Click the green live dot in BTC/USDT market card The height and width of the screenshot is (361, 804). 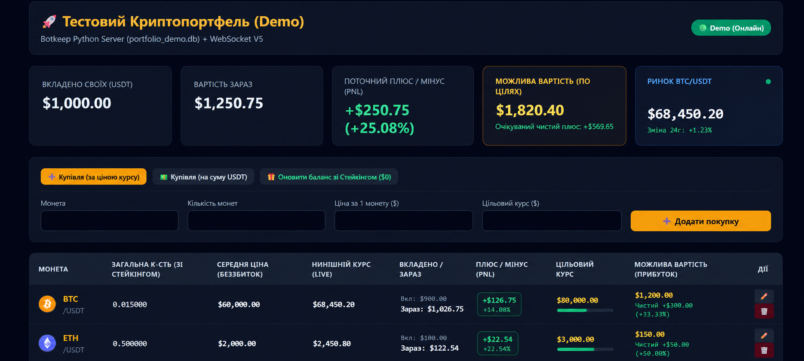(768, 82)
